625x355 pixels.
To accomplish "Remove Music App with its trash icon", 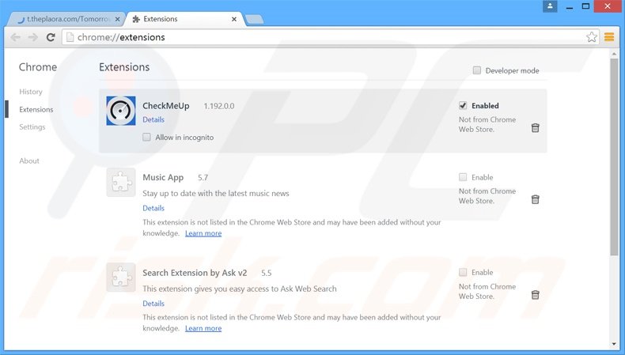I will [x=536, y=199].
